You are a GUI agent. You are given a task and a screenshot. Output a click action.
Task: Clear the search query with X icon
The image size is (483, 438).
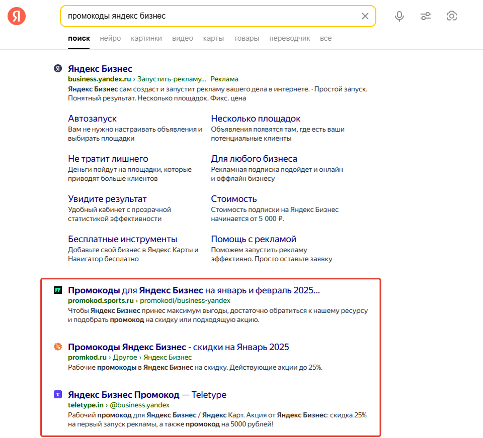(365, 16)
